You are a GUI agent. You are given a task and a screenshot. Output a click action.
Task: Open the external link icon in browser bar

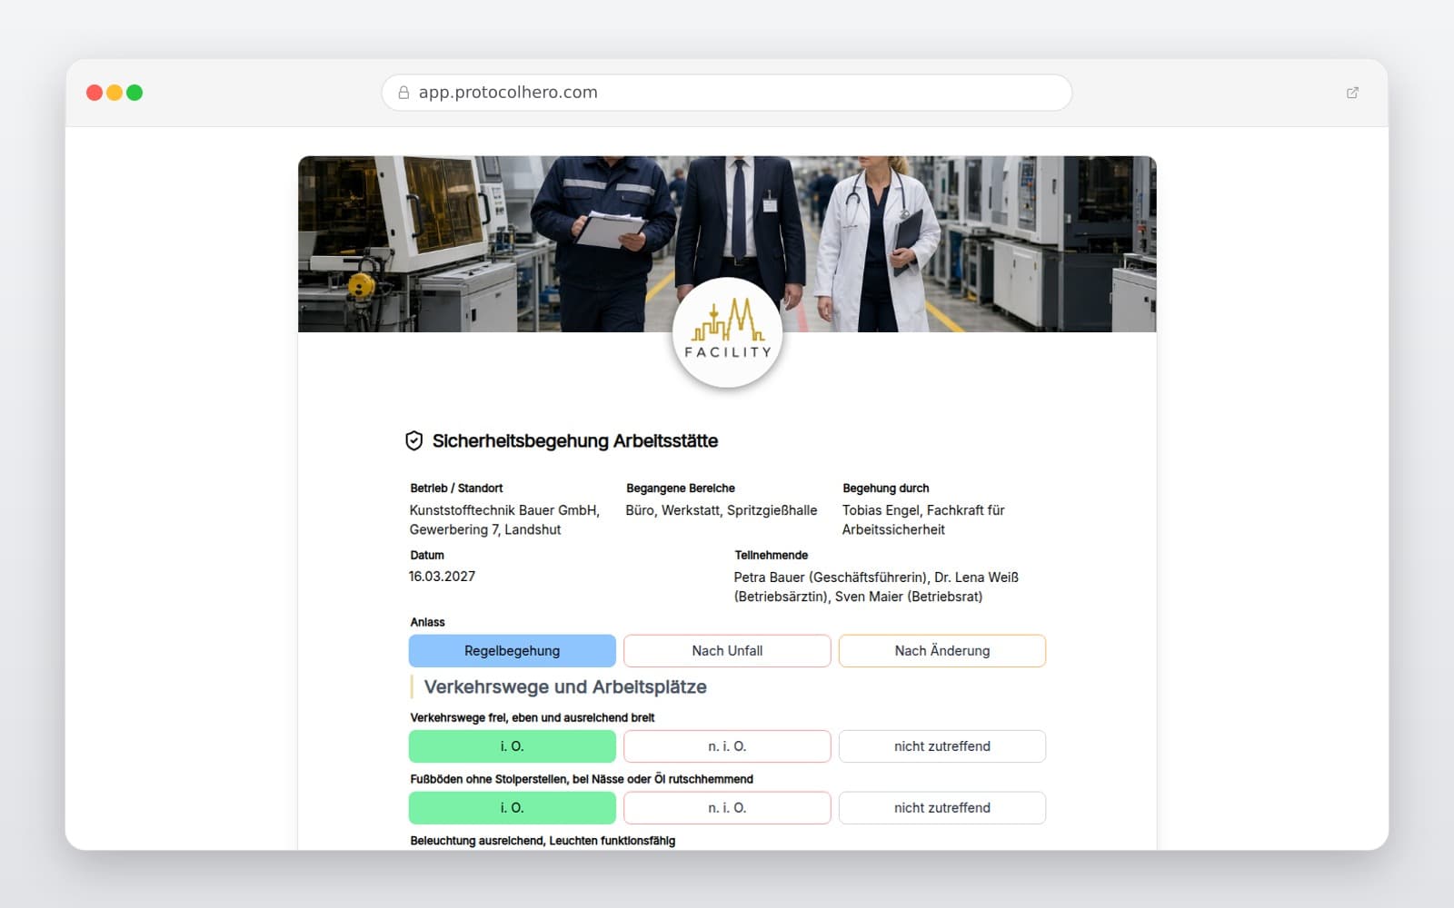click(x=1352, y=93)
